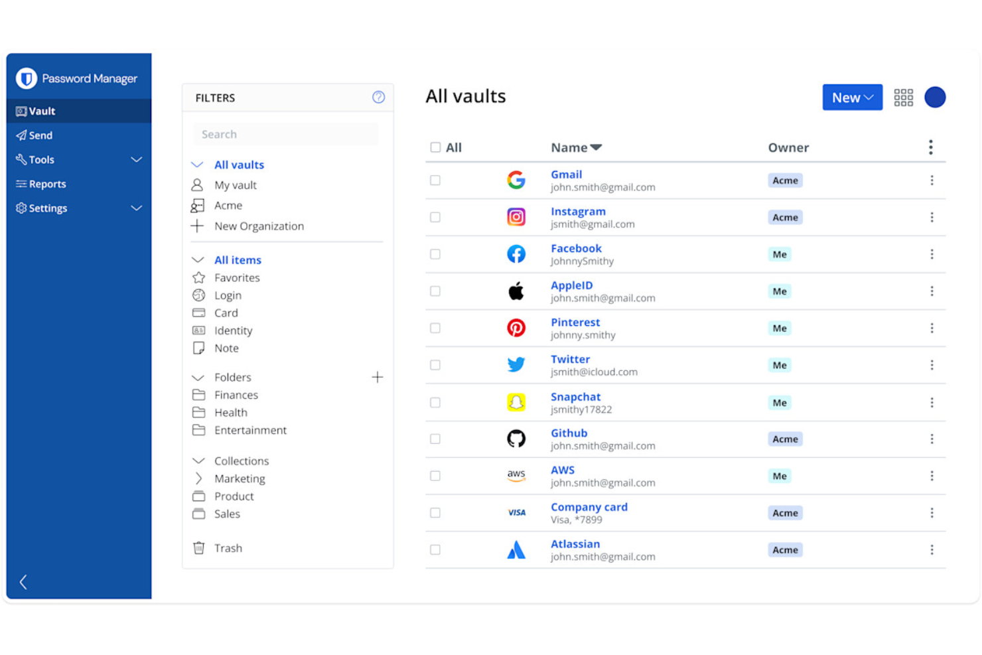Select the Card item type filter
The image size is (982, 655).
point(227,313)
